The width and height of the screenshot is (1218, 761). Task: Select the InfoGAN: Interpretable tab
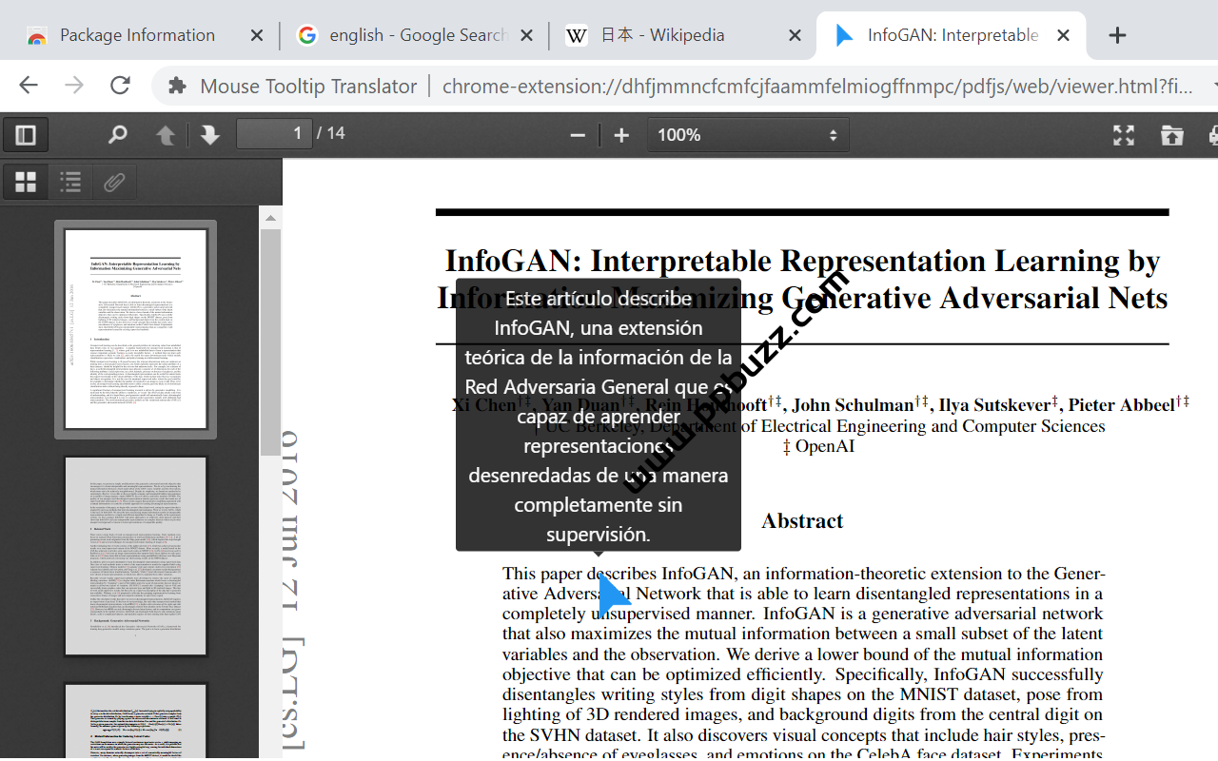(953, 35)
